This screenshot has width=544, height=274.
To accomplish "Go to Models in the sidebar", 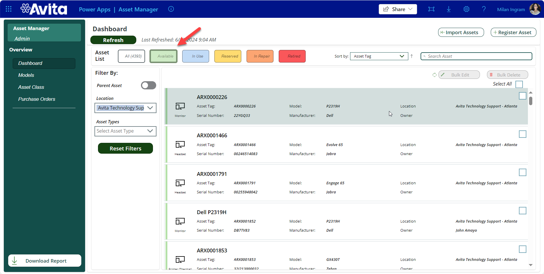I will pyautogui.click(x=26, y=75).
